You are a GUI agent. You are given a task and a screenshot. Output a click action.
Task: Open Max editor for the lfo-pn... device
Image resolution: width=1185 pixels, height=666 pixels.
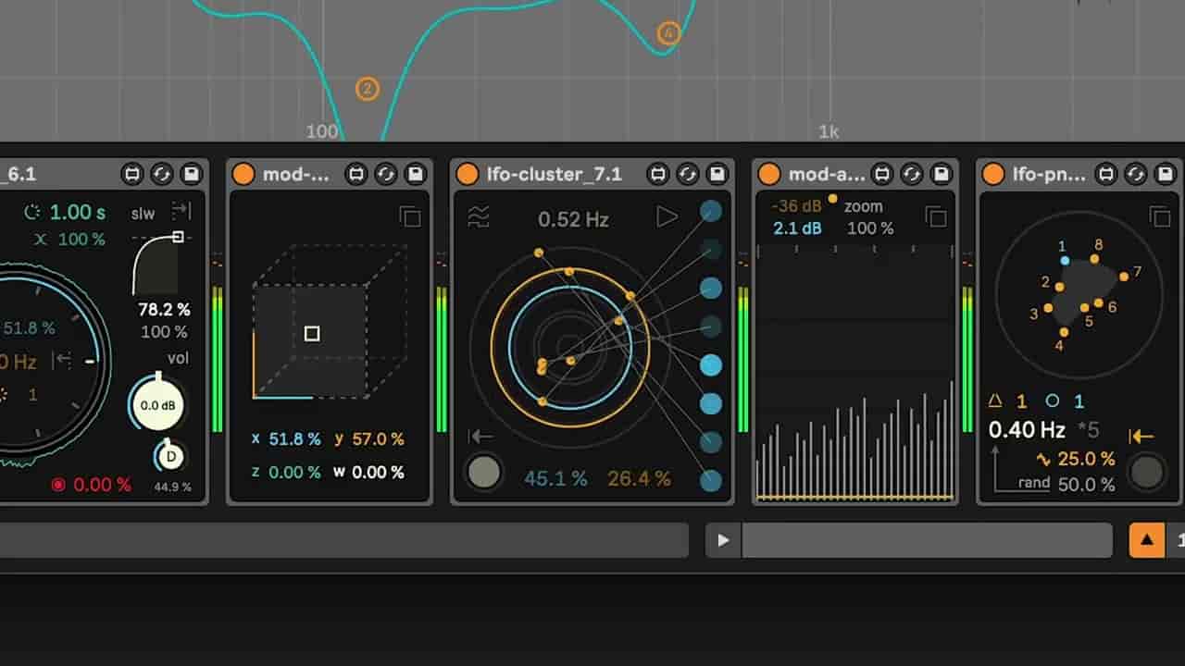click(x=1106, y=174)
